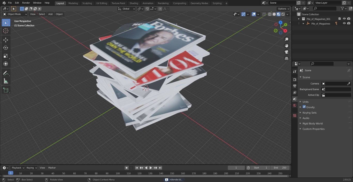Open the Playback dropdown in timeline
Screen dimensions: 353x182
[x=18, y=168]
